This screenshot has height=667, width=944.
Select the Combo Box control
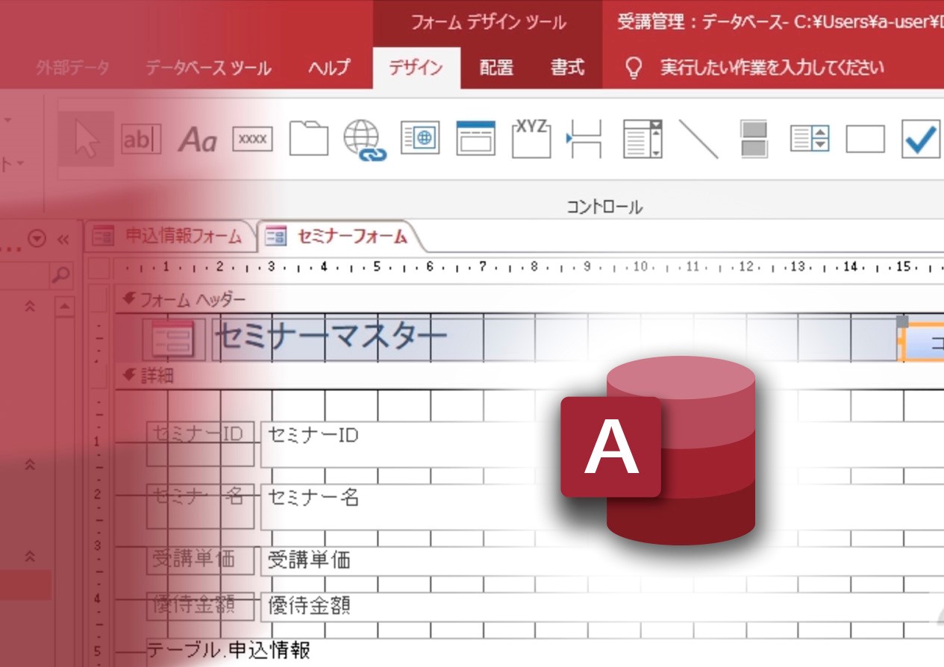point(643,140)
